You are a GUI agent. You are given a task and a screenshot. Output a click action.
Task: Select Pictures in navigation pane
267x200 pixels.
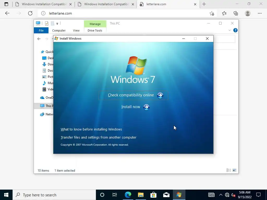pyautogui.click(x=48, y=77)
